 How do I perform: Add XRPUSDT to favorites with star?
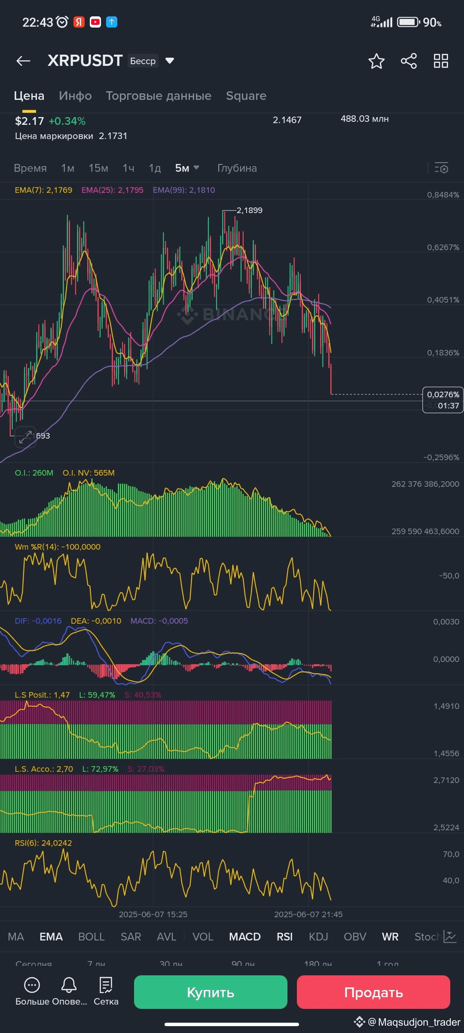click(x=376, y=61)
